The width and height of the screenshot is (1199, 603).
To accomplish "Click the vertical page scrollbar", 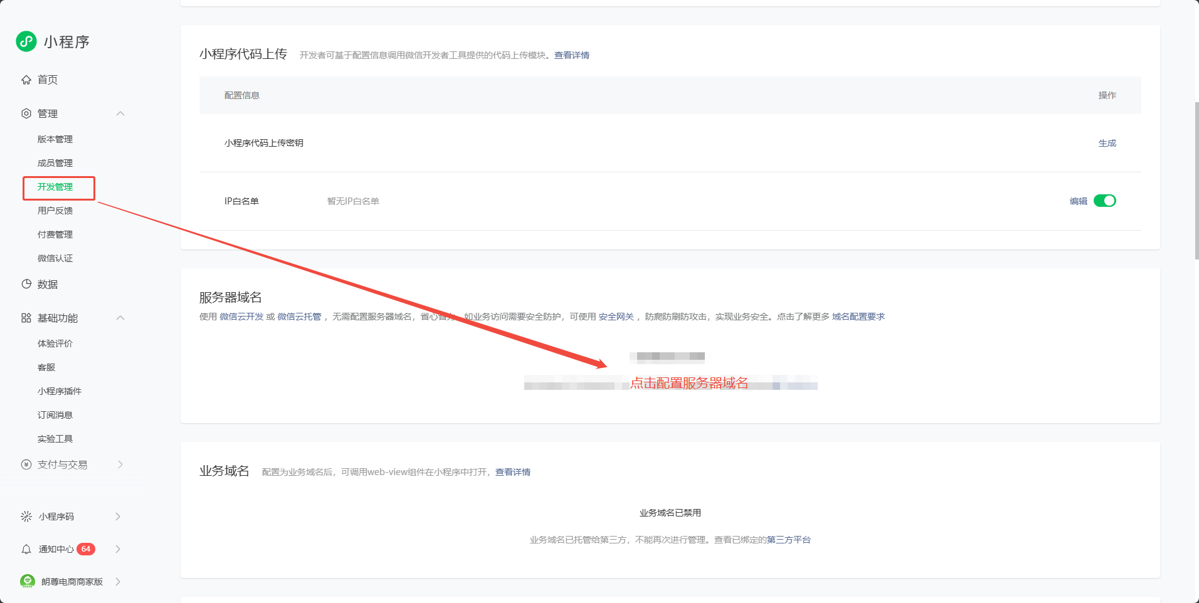I will coord(1196,181).
